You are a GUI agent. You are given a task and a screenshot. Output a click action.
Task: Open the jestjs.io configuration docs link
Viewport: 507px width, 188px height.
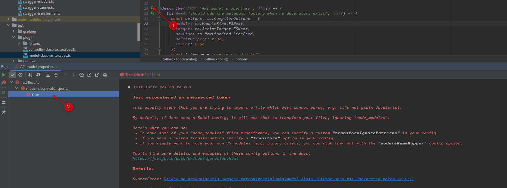[x=185, y=159]
